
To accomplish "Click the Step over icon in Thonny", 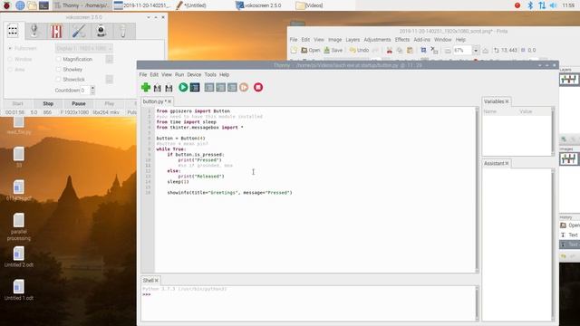I will coord(209,87).
